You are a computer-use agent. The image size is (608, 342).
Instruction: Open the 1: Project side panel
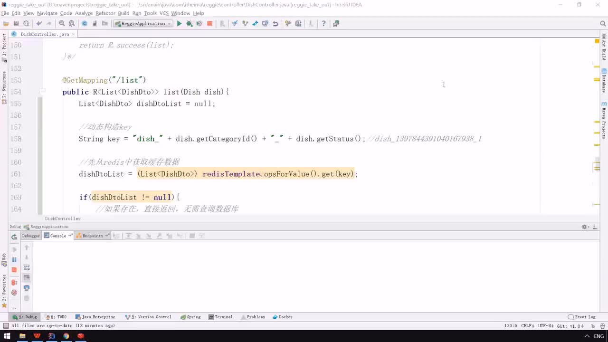4,48
